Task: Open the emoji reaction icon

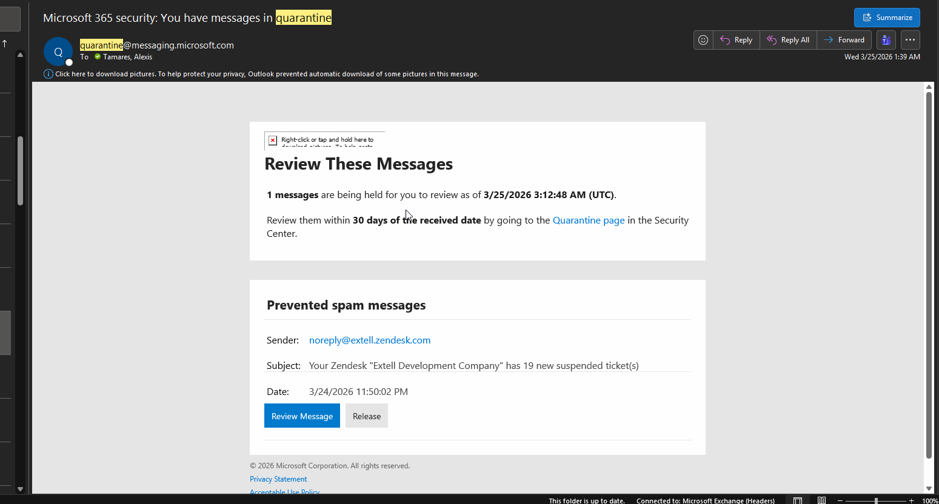Action: coord(703,40)
